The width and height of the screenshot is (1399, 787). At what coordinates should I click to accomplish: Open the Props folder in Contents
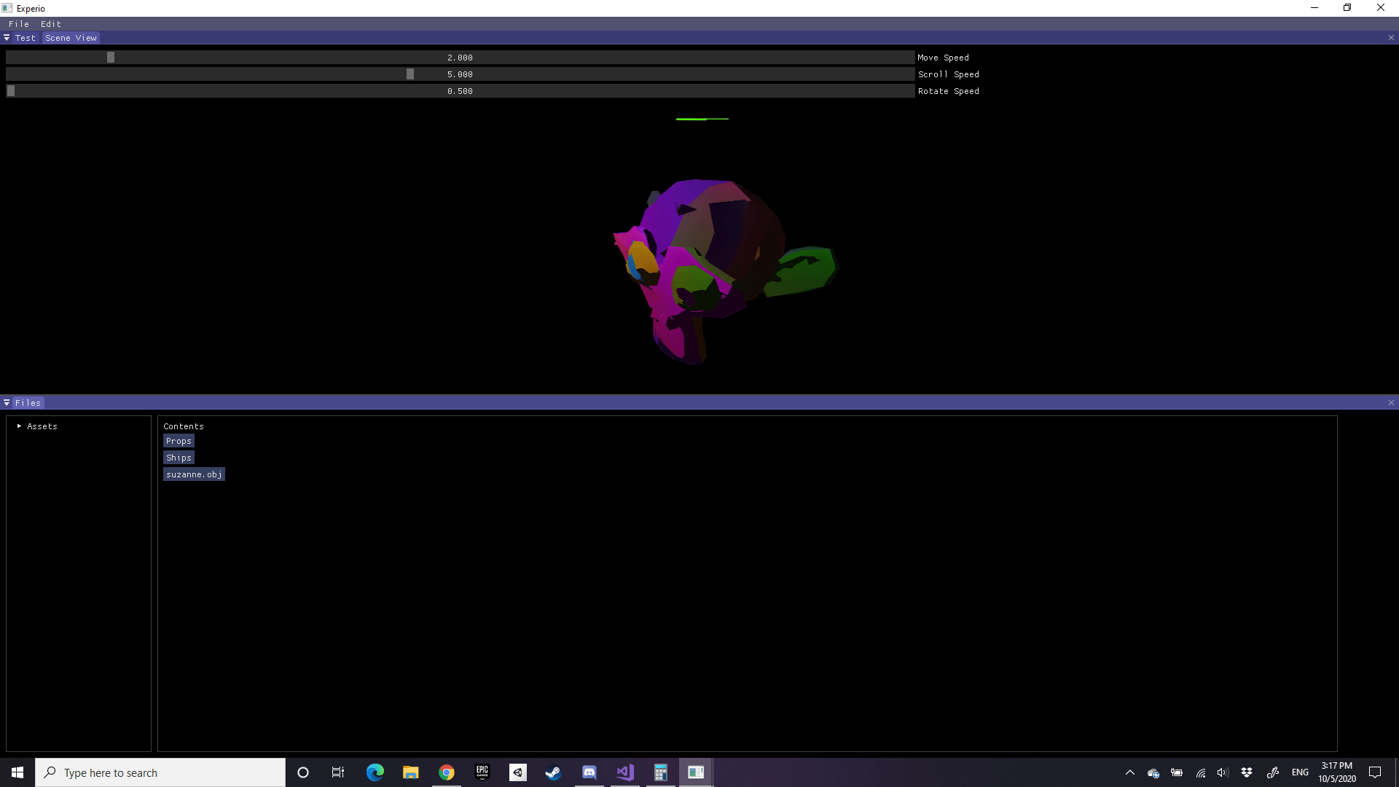click(x=178, y=440)
